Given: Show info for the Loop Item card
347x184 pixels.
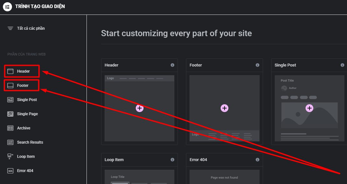Looking at the screenshot, I should 172,160.
